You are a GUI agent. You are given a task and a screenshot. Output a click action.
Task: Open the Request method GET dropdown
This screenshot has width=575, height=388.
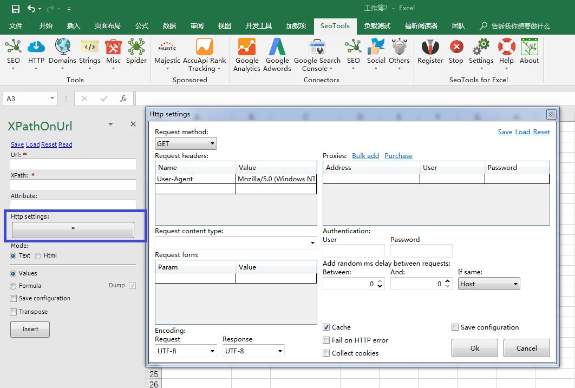tap(186, 144)
